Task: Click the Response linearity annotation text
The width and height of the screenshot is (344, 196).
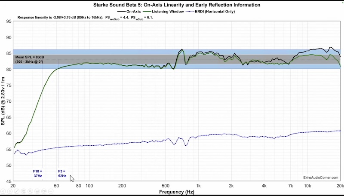Action: [x=85, y=18]
